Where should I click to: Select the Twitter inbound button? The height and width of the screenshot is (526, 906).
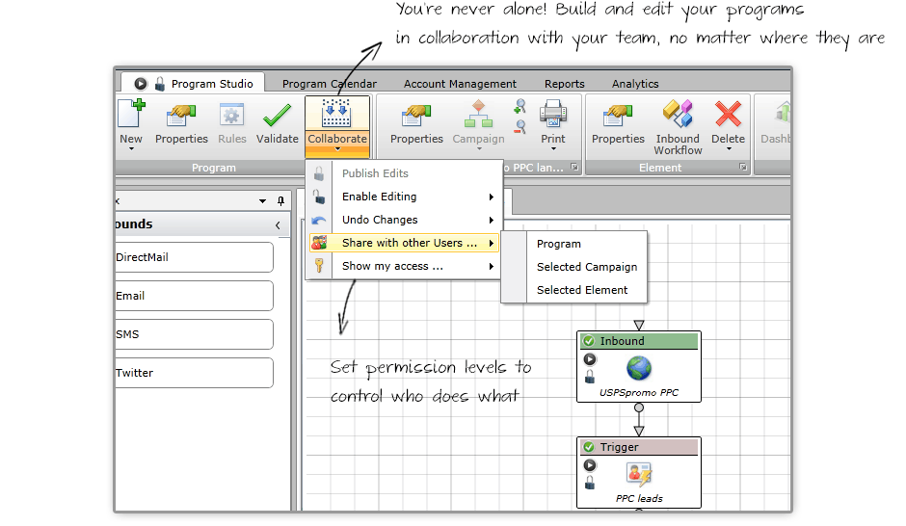coord(193,373)
